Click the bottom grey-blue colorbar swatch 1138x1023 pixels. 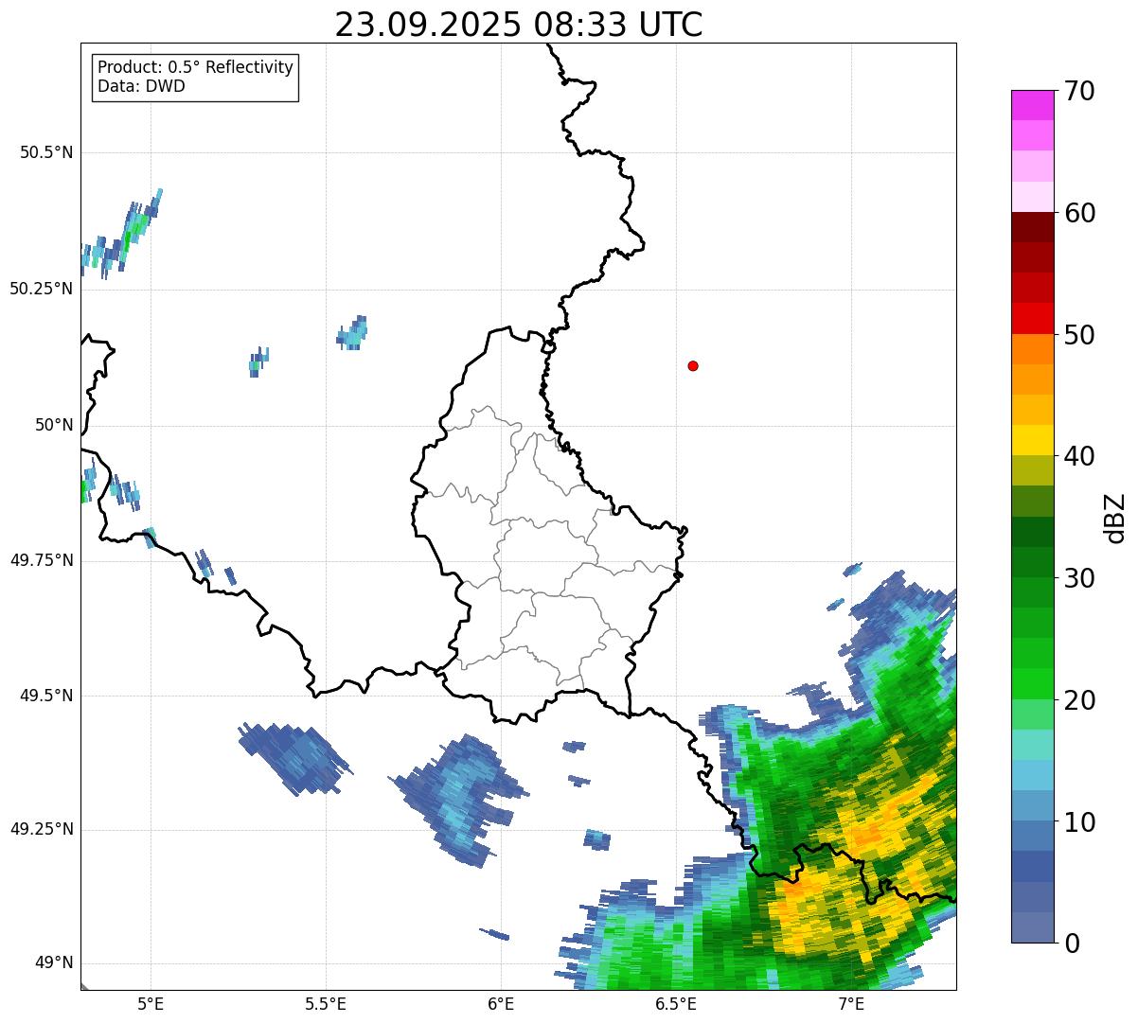click(x=1032, y=927)
